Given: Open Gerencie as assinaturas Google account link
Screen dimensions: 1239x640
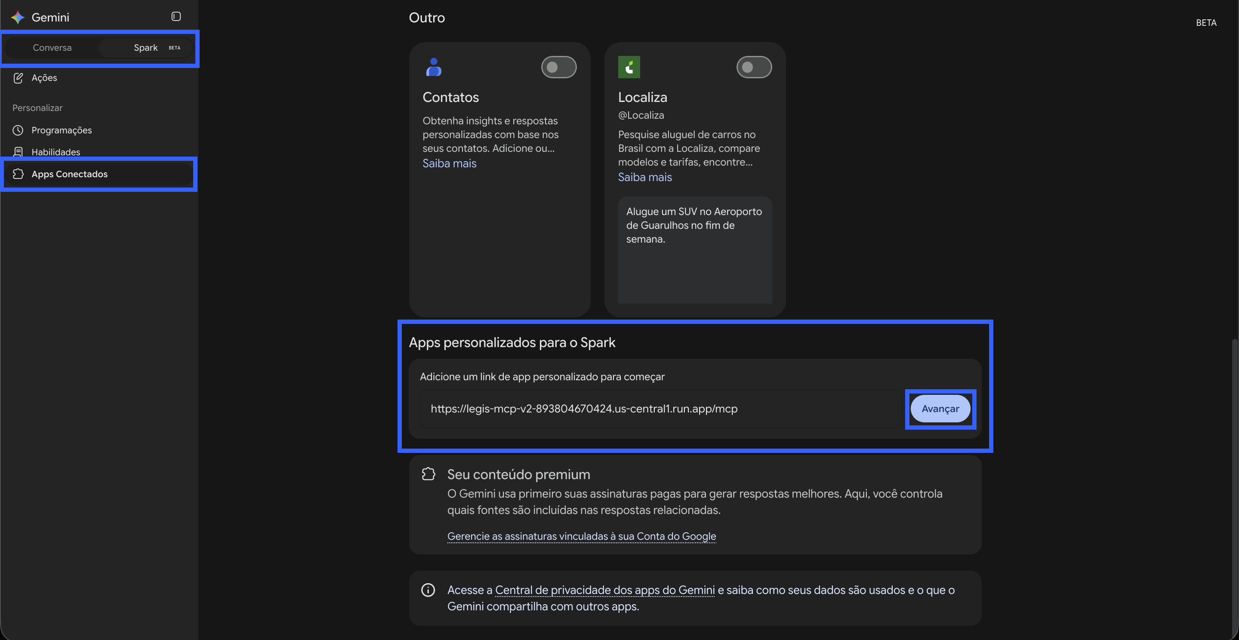Looking at the screenshot, I should (x=582, y=536).
